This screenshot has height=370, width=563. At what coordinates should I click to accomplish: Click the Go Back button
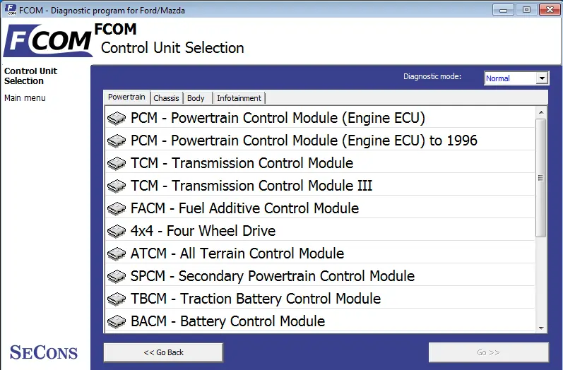[163, 352]
